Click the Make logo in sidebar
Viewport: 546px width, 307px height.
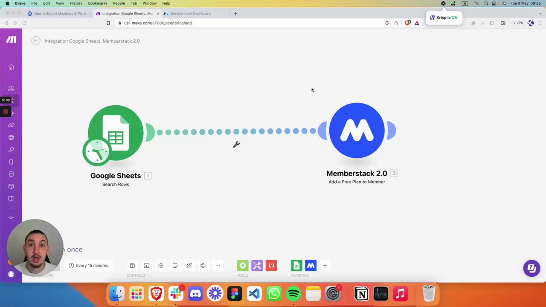11,40
